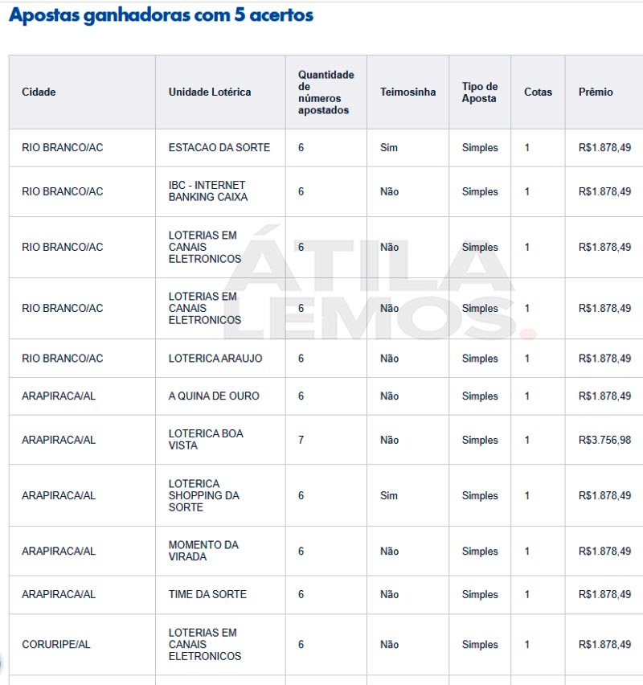Click the LOTERICA ARAUJO cell
The height and width of the screenshot is (685, 643).
pos(215,359)
